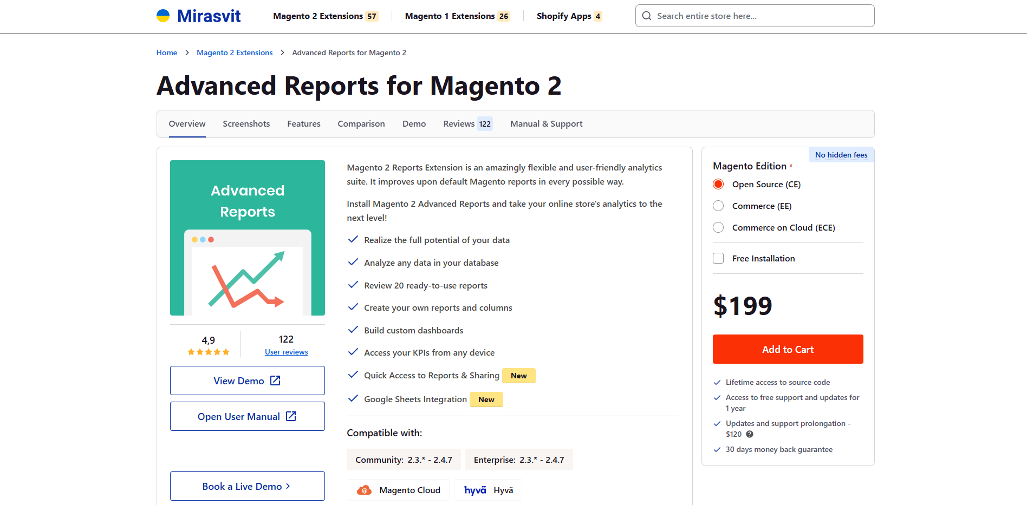Switch to the Screenshots tab
The image size is (1027, 505).
click(246, 124)
